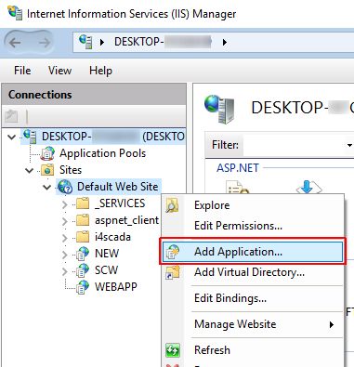Click the Forward navigation arrow
This screenshot has width=354, height=367.
45,43
